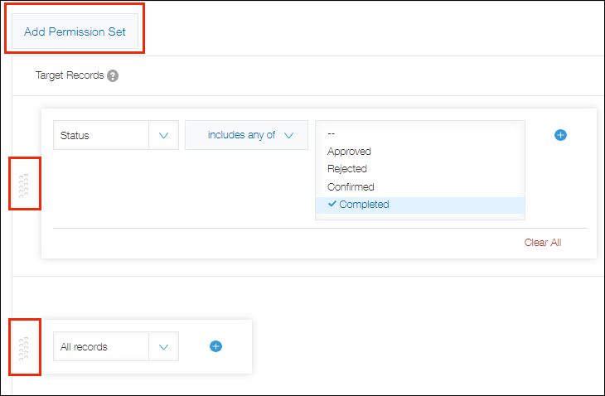Click the plus icon next to All records
The image size is (605, 396).
pyautogui.click(x=215, y=346)
